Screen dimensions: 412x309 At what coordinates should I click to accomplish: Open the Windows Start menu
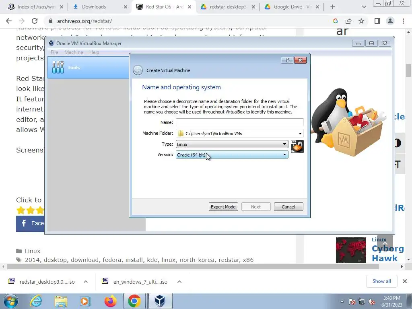[x=10, y=301]
